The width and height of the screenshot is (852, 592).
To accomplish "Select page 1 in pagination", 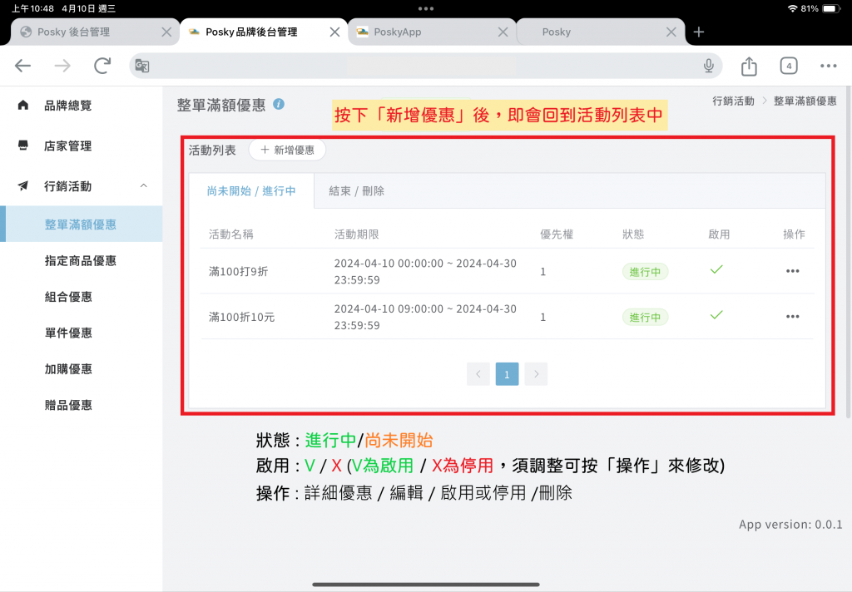I will [507, 373].
